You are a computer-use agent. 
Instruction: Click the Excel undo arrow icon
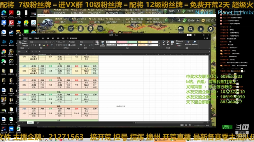coord(23,35)
